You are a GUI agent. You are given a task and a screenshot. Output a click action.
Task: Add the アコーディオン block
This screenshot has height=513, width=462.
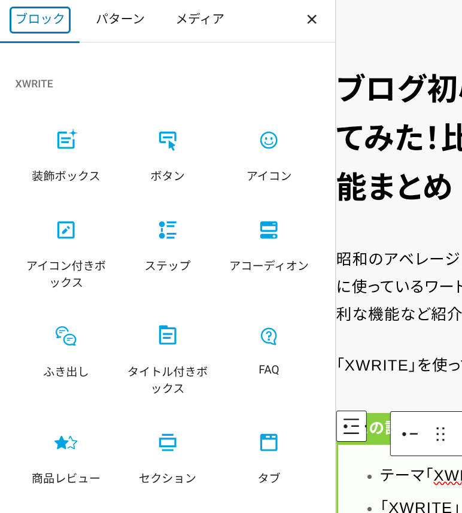pos(269,246)
